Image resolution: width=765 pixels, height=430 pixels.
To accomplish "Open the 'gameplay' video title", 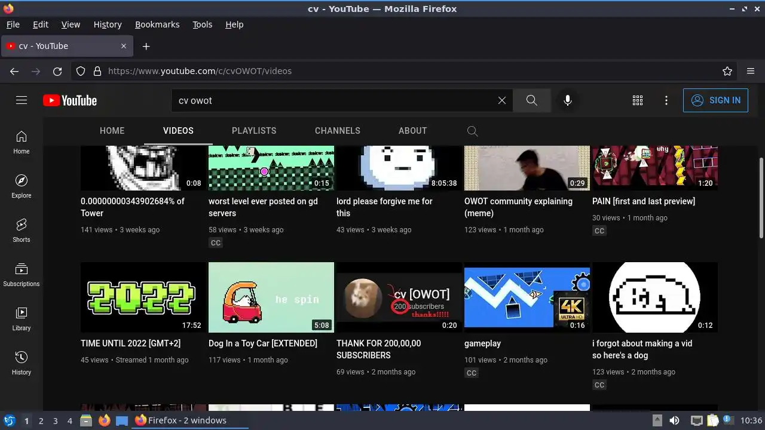I will 483,343.
